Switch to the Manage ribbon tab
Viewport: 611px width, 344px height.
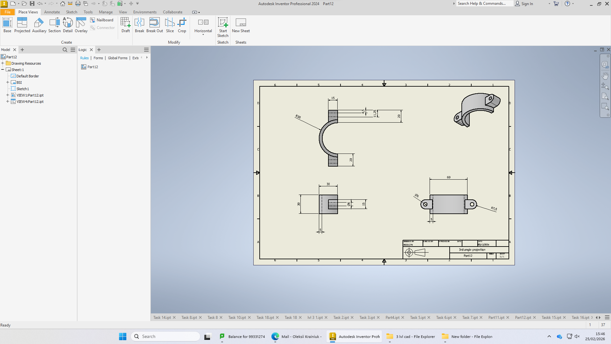click(x=106, y=12)
